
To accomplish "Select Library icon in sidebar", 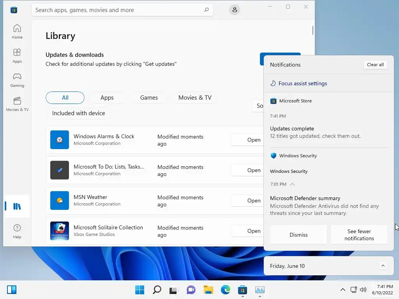I will (17, 206).
